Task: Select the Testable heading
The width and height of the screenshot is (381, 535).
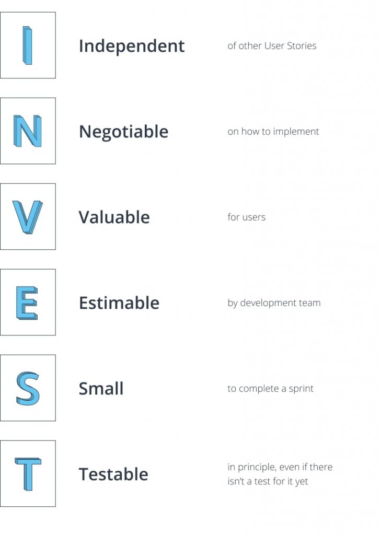Action: [114, 474]
